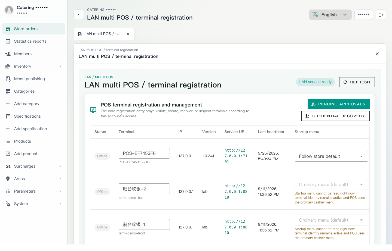
Task: Edit the 前台收银-1 terminal name field
Action: pos(144,224)
